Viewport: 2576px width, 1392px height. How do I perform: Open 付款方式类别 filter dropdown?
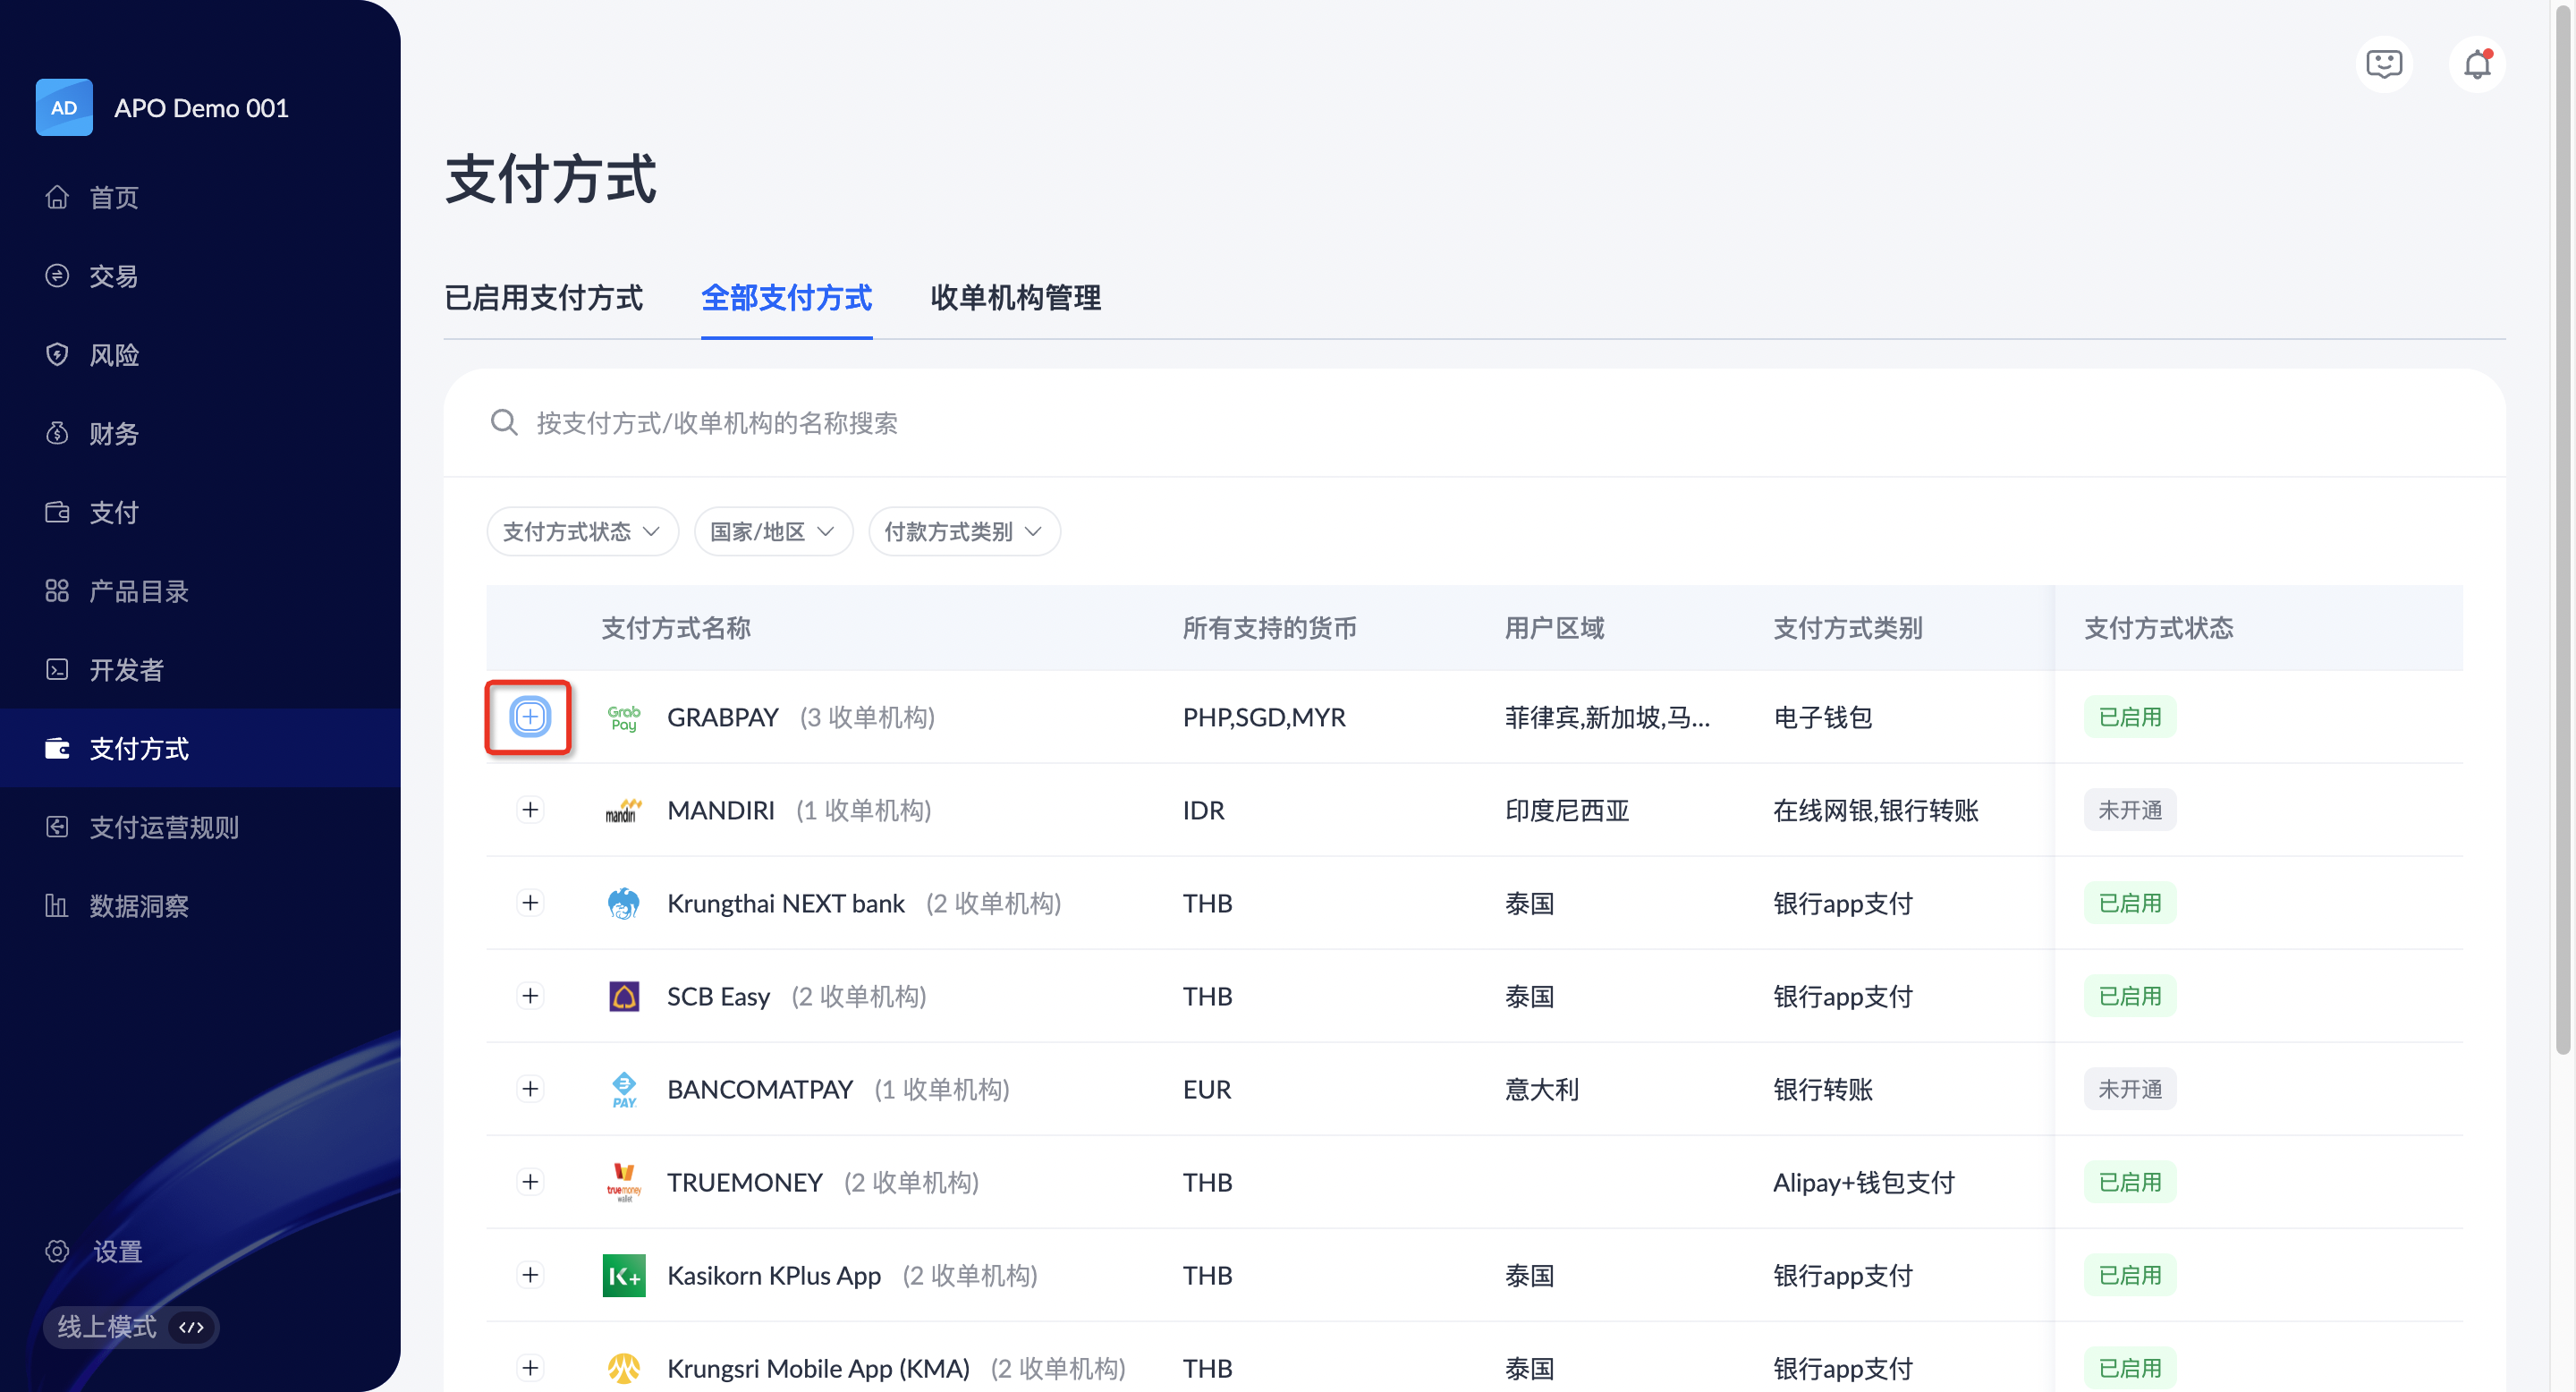click(x=963, y=531)
